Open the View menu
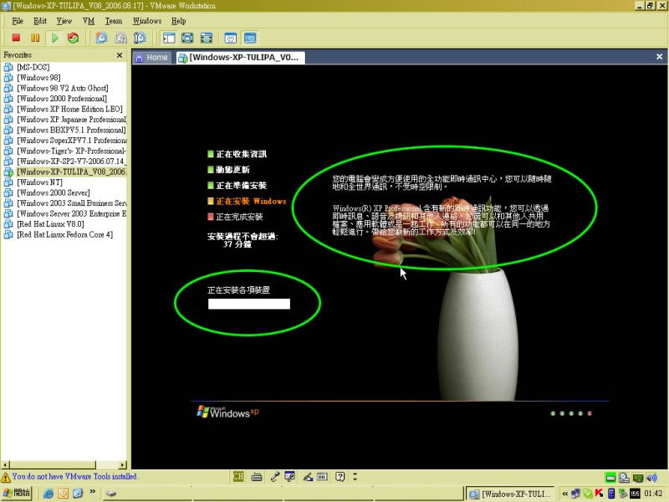Screen dimensions: 669x502 click(64, 21)
